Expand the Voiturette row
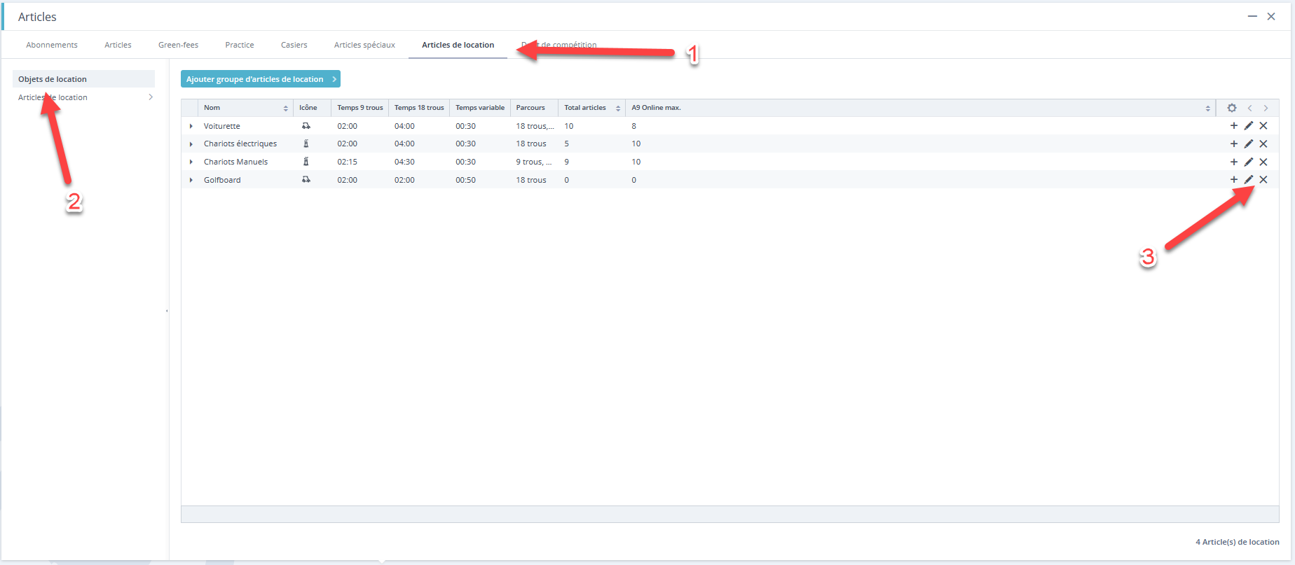The height and width of the screenshot is (565, 1295). 191,126
